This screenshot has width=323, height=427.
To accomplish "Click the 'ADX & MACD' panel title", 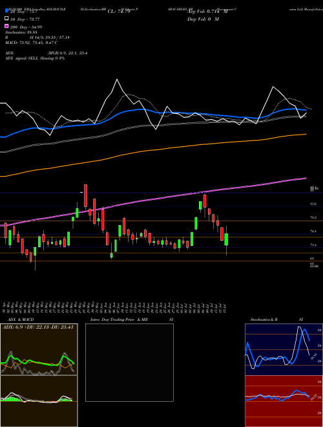I will point(21,320).
